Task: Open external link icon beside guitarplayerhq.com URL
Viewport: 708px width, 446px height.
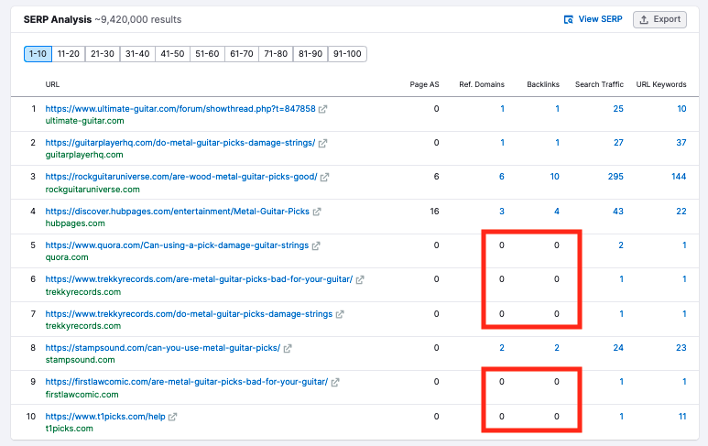Action: (322, 143)
